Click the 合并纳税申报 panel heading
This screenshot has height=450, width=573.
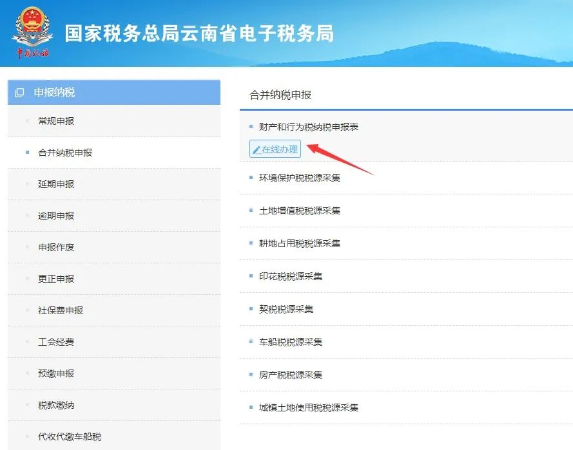pyautogui.click(x=280, y=95)
